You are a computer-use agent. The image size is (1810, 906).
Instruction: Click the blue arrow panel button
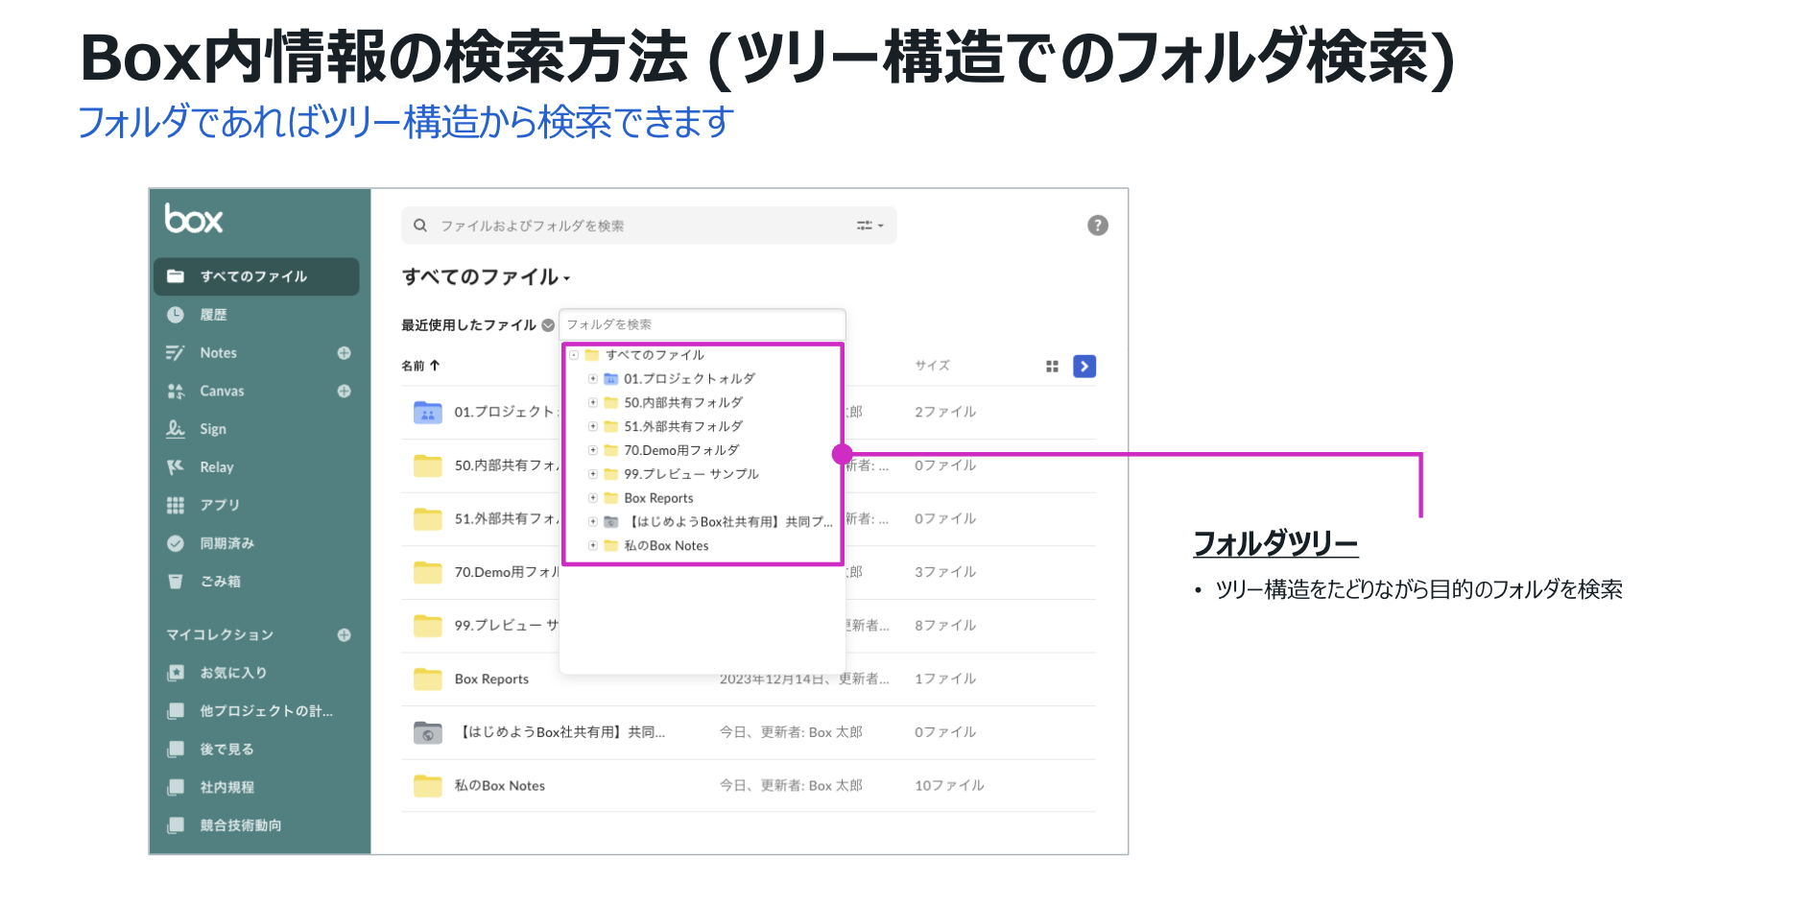coord(1084,367)
